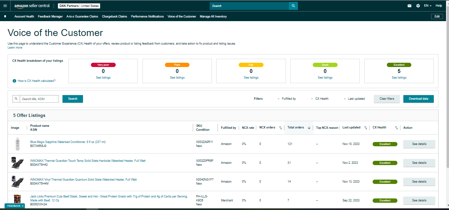Open the EN language dropdown
The image size is (449, 210).
(428, 6)
